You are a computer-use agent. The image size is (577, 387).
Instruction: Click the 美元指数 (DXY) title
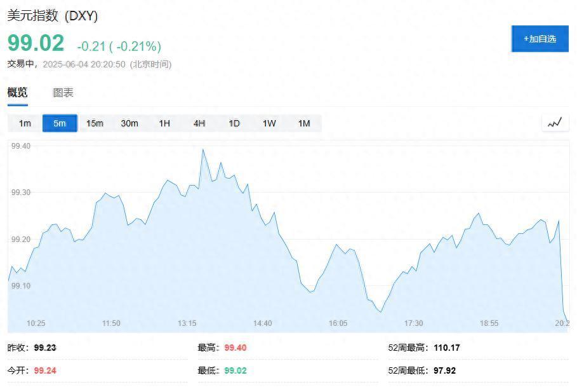point(53,15)
